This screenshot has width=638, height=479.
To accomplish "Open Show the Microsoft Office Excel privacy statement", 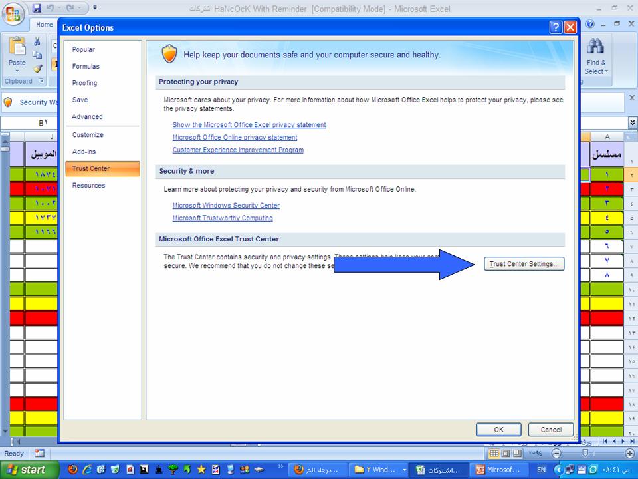I will click(x=249, y=124).
